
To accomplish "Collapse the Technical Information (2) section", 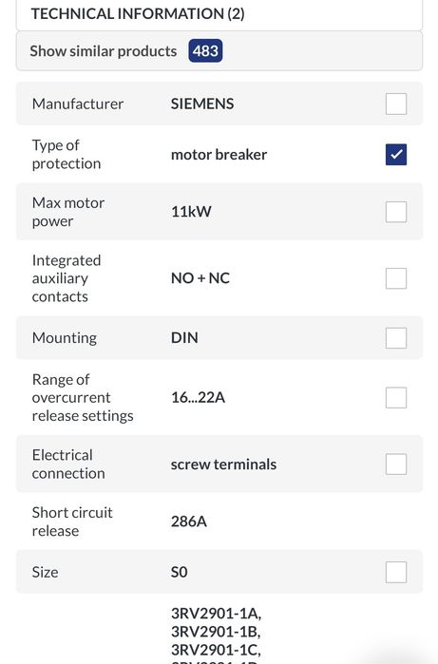I will tap(219, 14).
